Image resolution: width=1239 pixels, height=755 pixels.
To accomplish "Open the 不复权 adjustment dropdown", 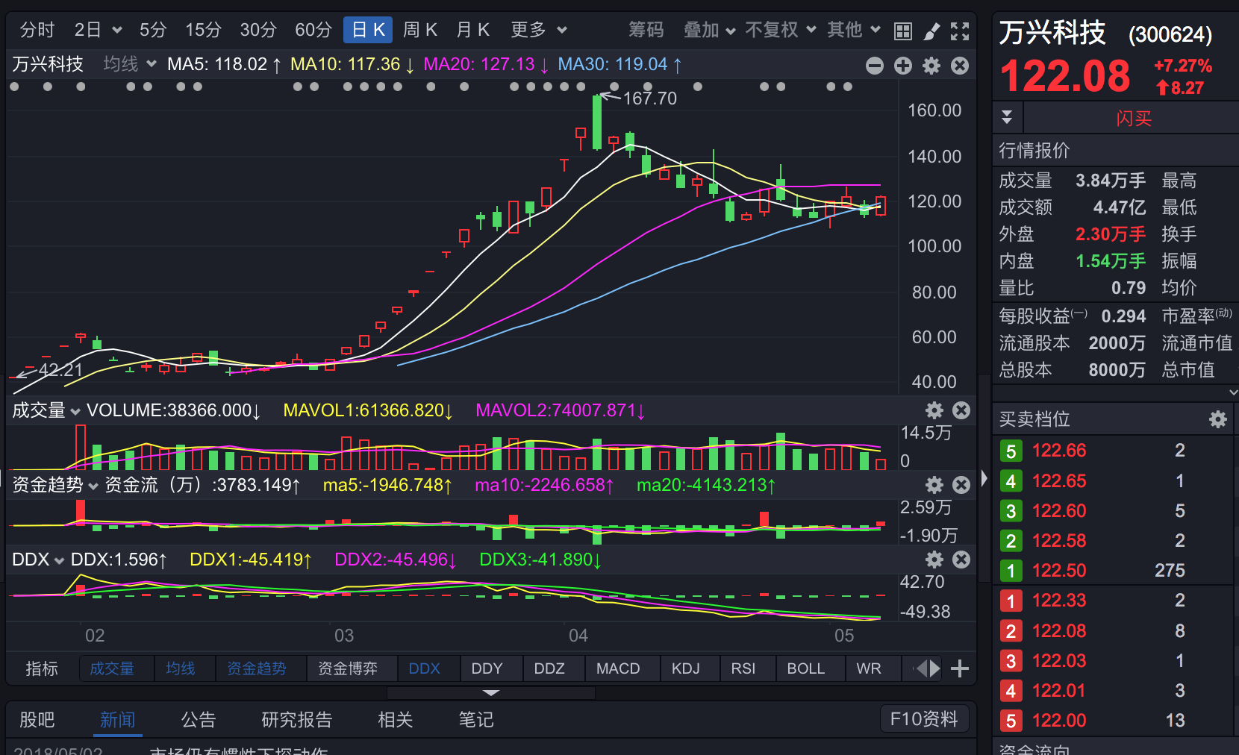I will click(781, 30).
